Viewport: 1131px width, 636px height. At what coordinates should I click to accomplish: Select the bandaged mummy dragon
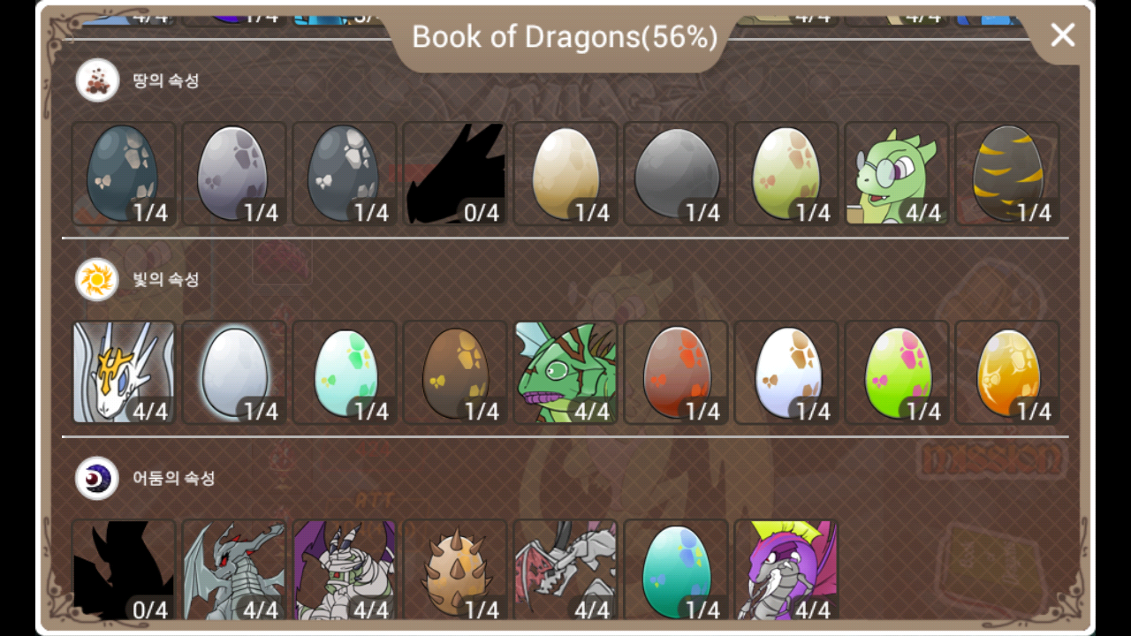tap(345, 571)
